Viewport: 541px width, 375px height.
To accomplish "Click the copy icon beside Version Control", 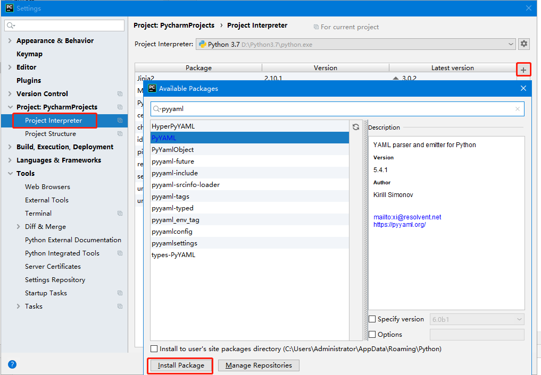I will pos(120,93).
